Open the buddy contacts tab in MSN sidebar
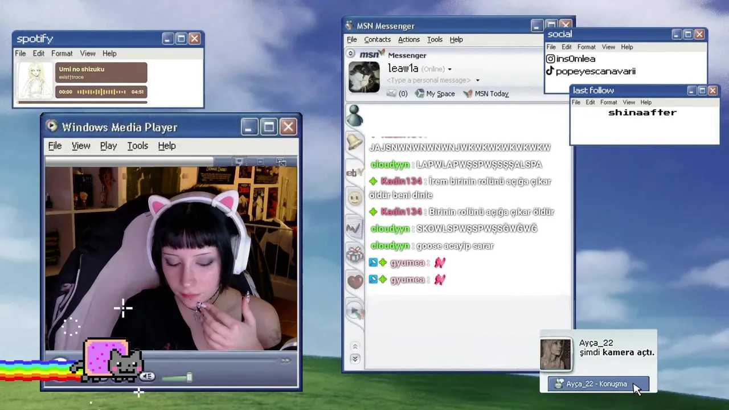The image size is (729, 410). tap(354, 116)
